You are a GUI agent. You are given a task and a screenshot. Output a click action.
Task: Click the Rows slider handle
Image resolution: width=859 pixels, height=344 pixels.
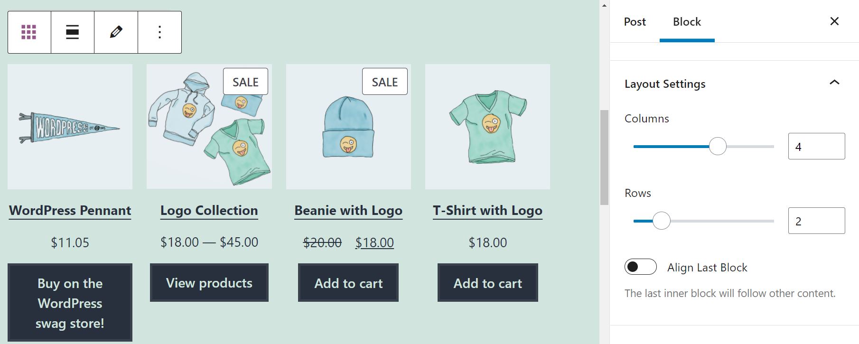pyautogui.click(x=661, y=221)
